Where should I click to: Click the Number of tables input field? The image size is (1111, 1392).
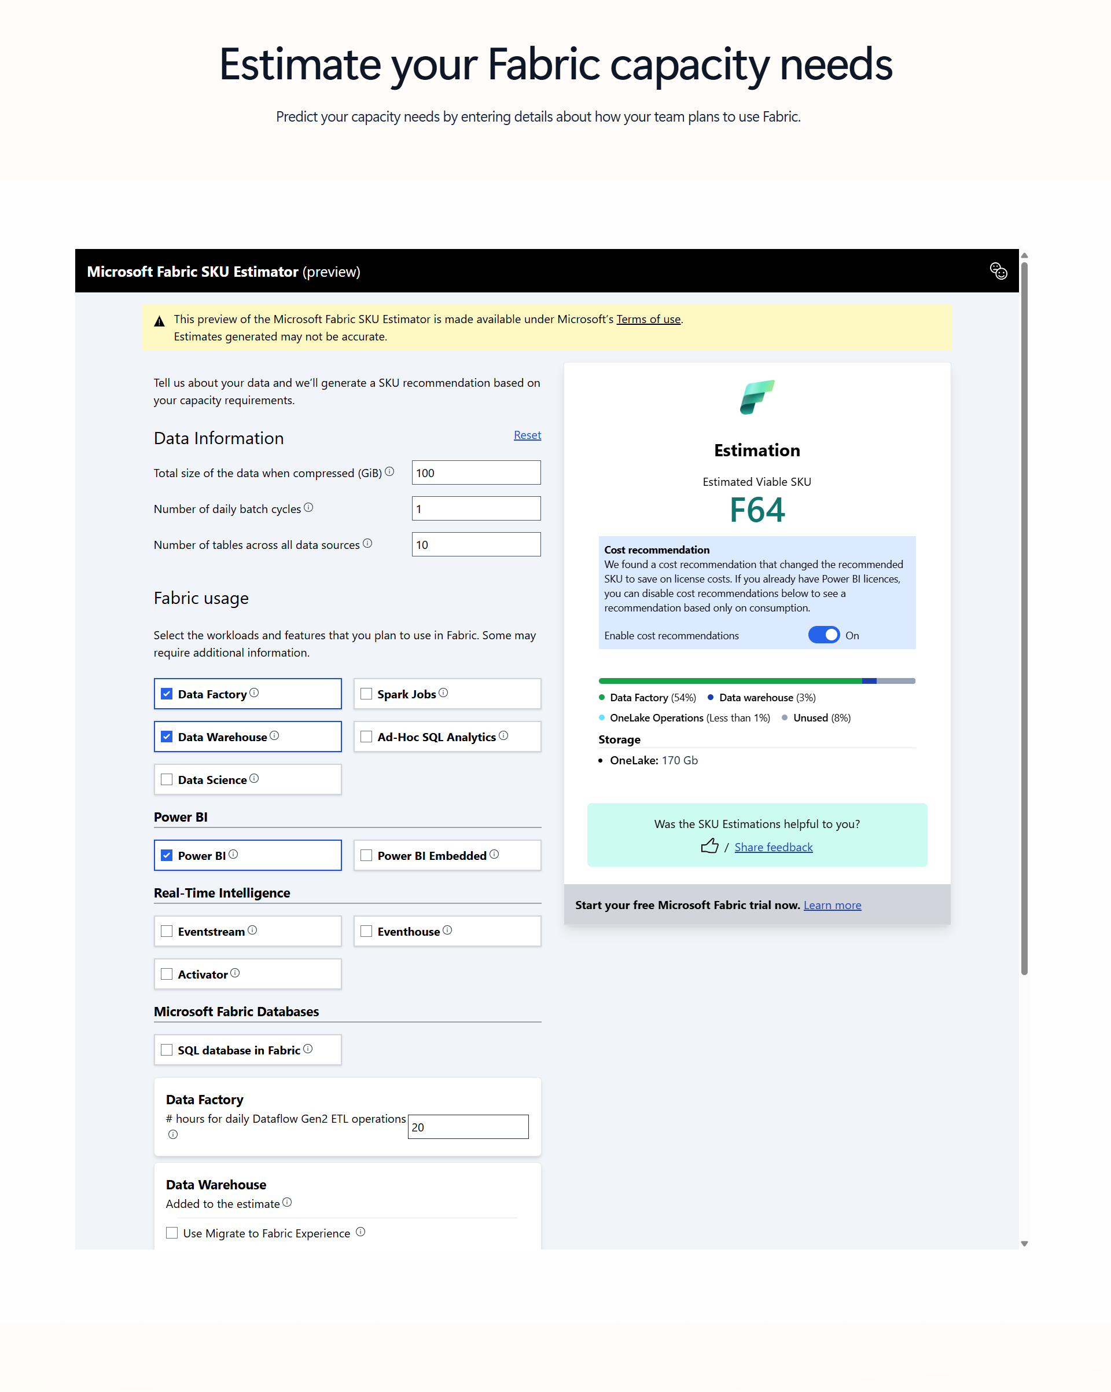pyautogui.click(x=476, y=544)
